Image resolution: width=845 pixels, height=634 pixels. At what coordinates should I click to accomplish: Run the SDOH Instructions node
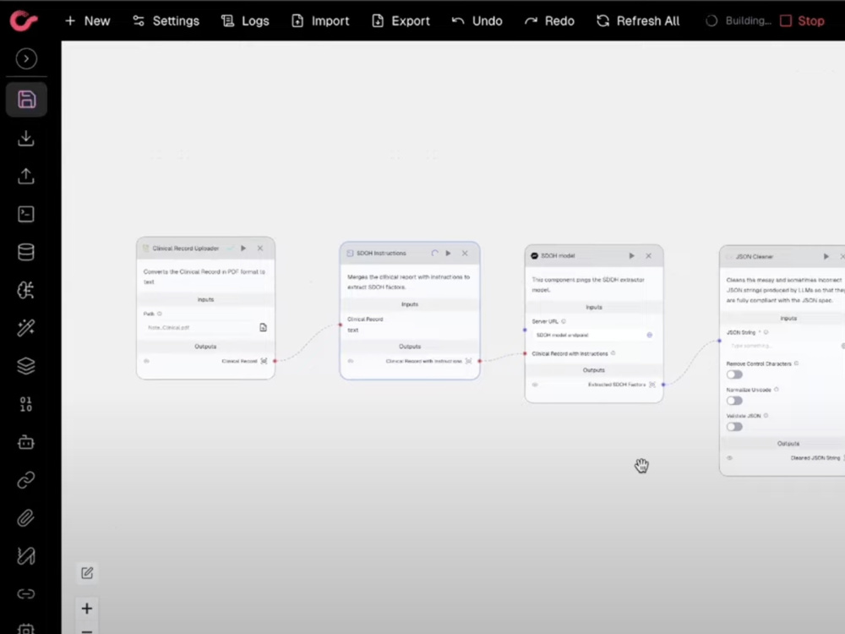pyautogui.click(x=449, y=254)
